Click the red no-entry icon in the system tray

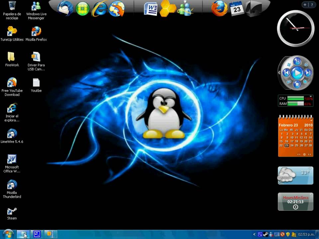pos(282,234)
